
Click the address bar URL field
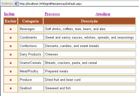(76, 4)
